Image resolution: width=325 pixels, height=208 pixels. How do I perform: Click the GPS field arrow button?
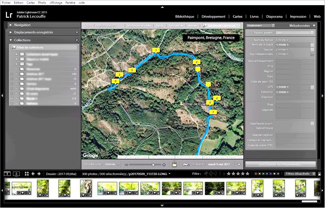pos(312,87)
